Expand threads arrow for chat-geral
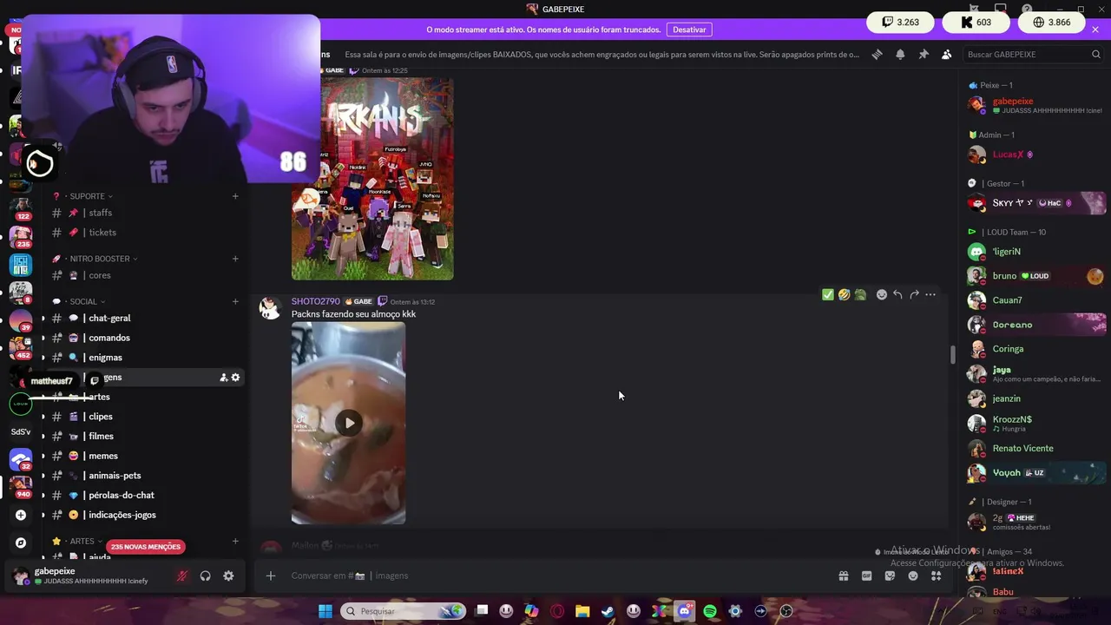 pyautogui.click(x=43, y=319)
